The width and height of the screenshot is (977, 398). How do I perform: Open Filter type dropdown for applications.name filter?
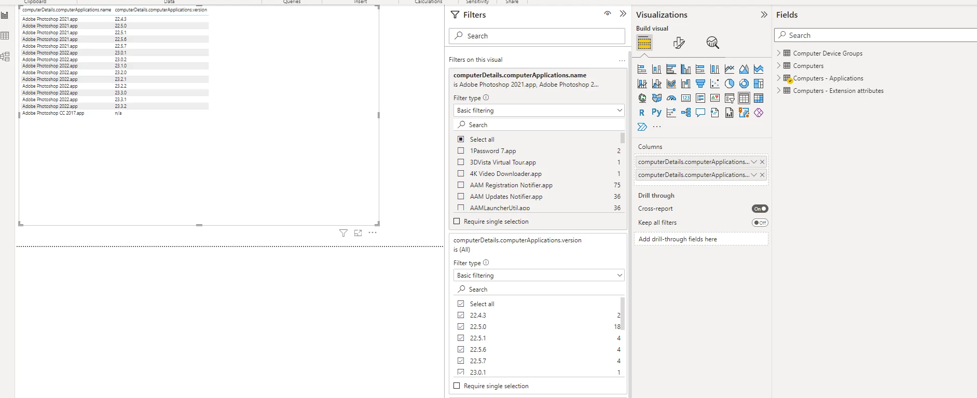tap(539, 111)
